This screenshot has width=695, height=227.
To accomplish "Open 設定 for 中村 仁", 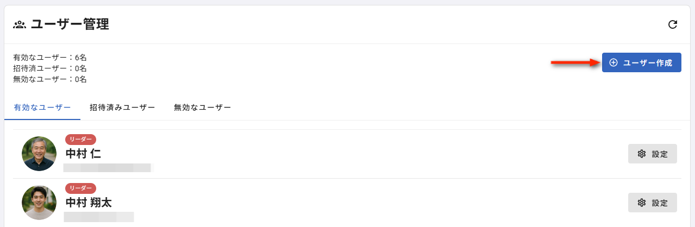I will [653, 154].
